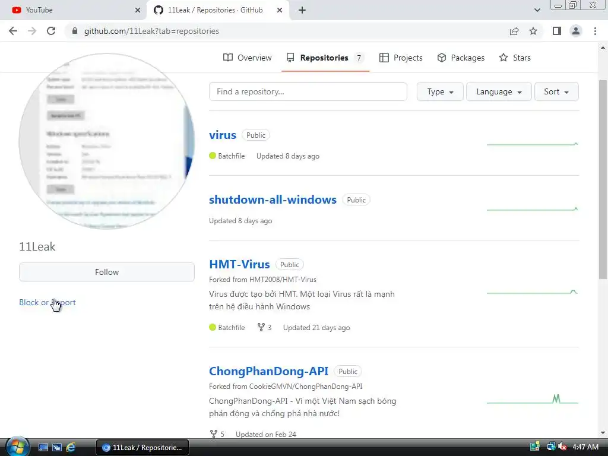Share this page via share icon
Screen dimensions: 608x456
point(514,31)
